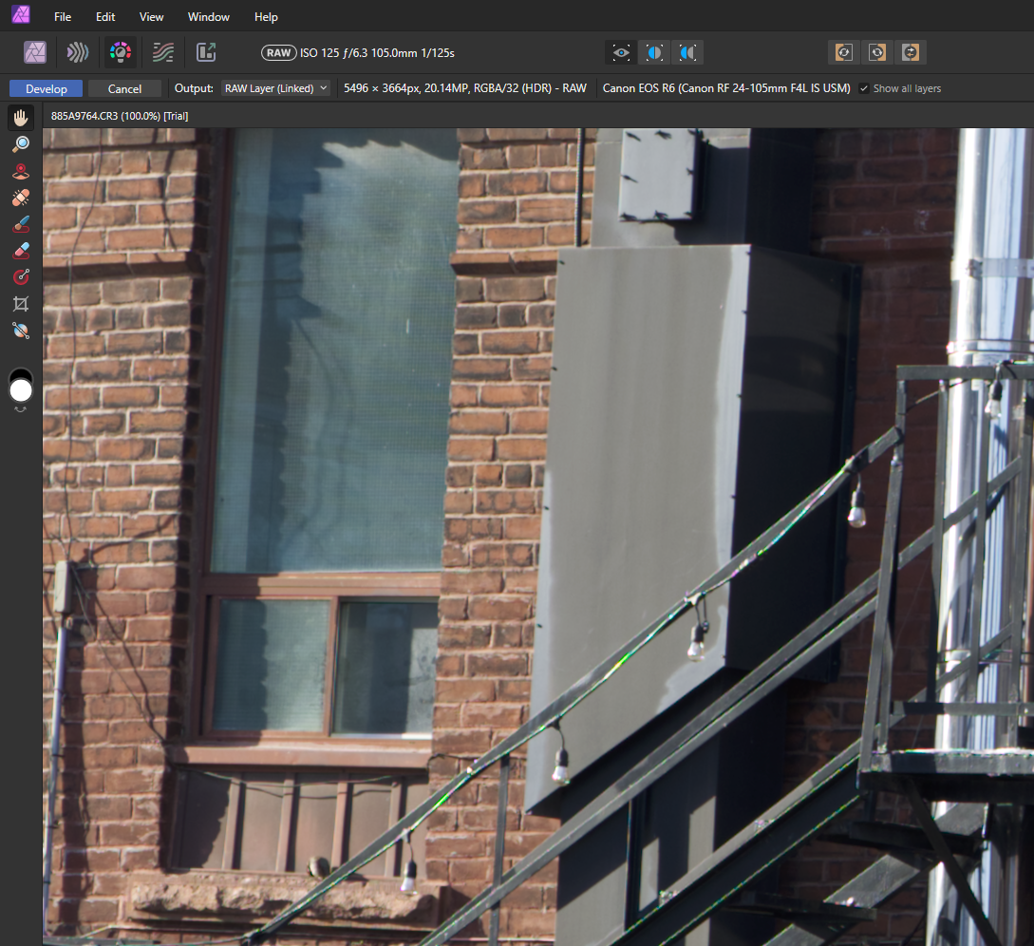Select the Crop tool
This screenshot has height=946, width=1034.
pyautogui.click(x=21, y=303)
